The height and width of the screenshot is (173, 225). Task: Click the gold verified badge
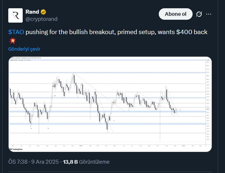point(43,12)
